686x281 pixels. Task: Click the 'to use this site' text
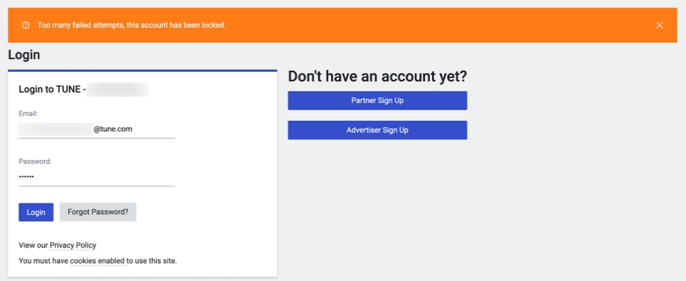(x=152, y=261)
